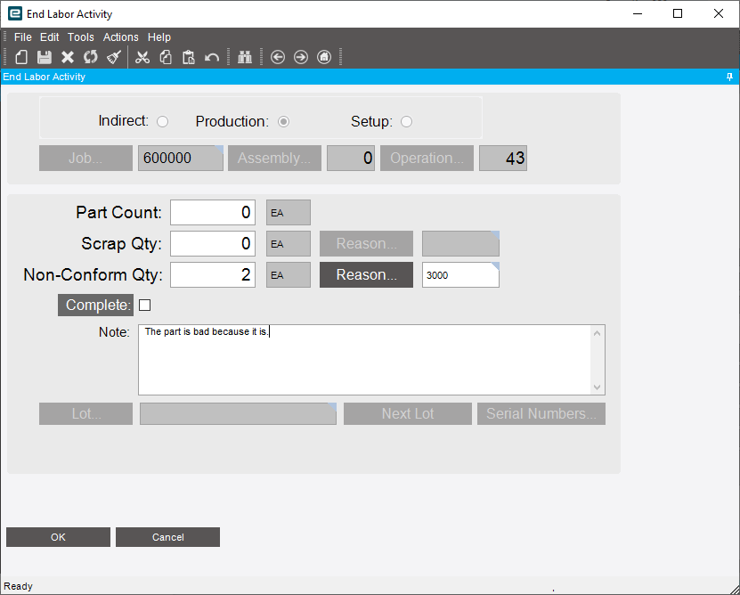Viewport: 740px width, 595px height.
Task: Click the Non-Conform Qty input field
Action: point(213,275)
